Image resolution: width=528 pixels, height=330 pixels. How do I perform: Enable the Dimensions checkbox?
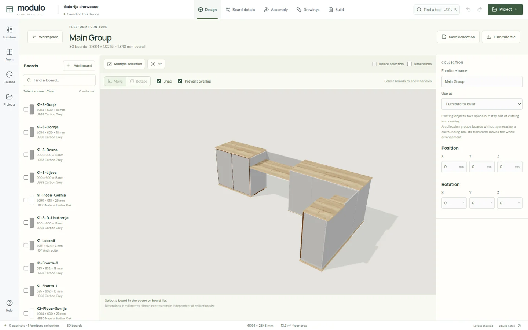pos(409,64)
